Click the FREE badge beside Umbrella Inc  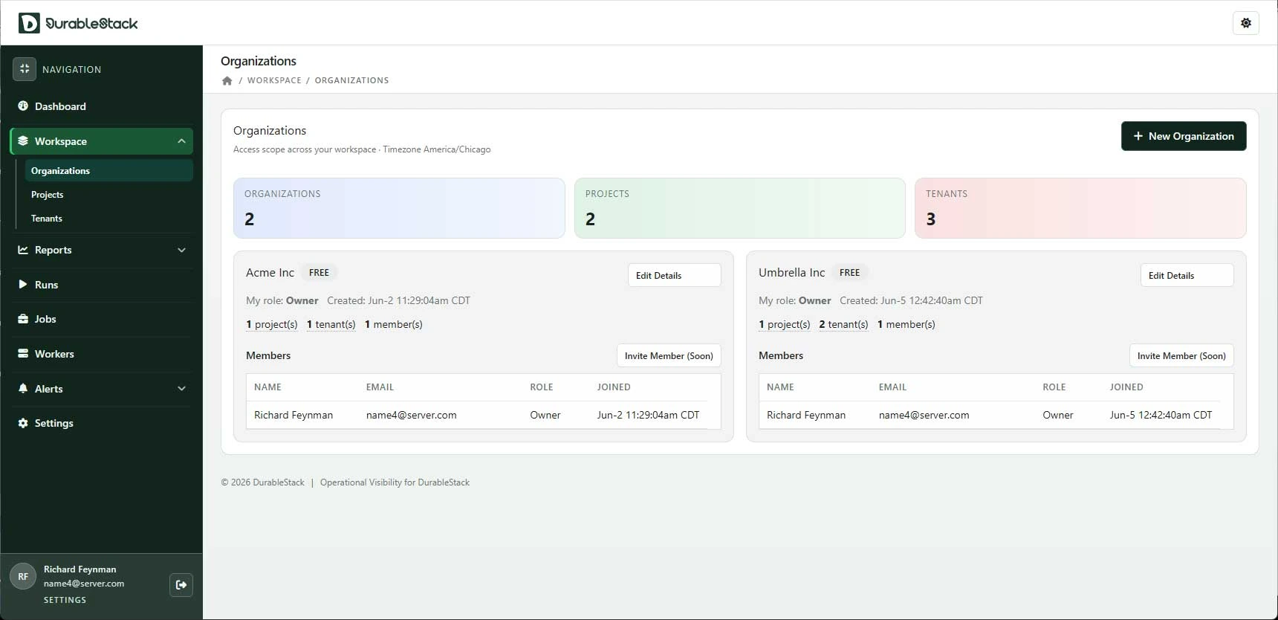(849, 273)
